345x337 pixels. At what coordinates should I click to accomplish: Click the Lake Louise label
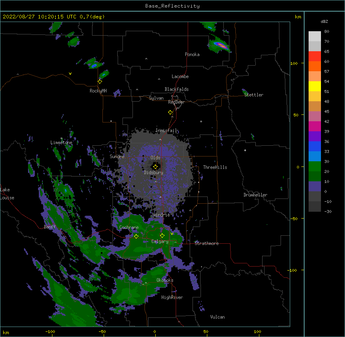(x=7, y=194)
